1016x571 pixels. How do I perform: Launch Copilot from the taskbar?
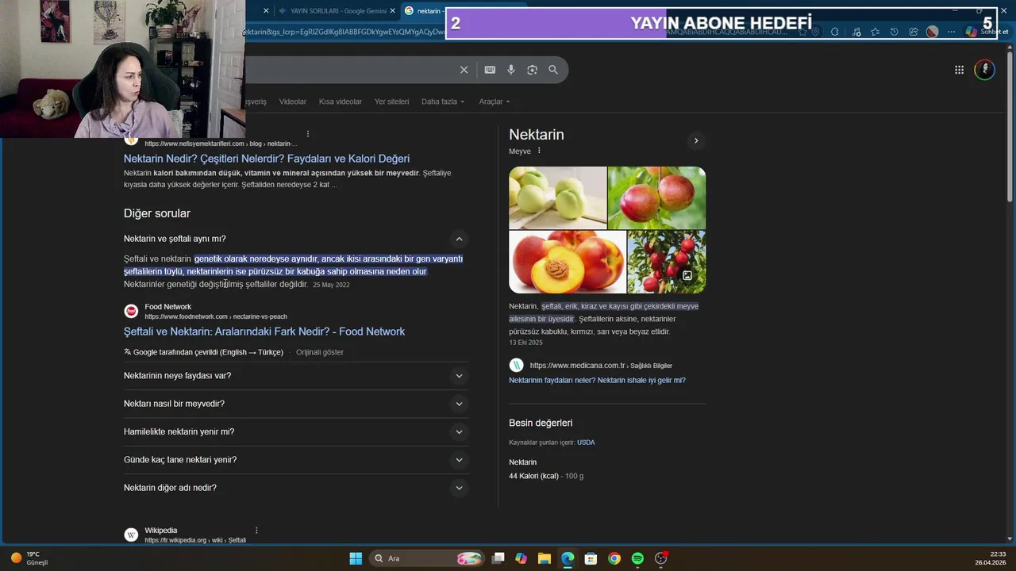point(521,558)
